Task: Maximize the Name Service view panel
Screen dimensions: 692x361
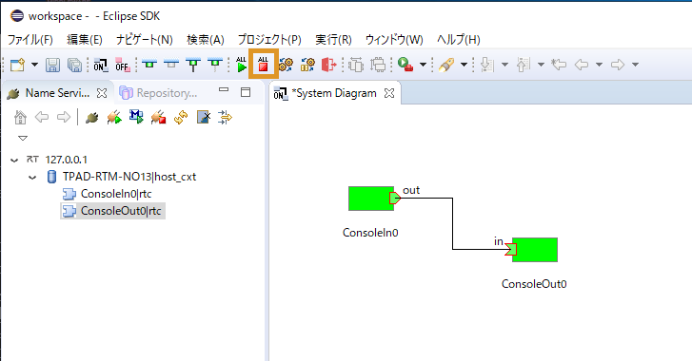Action: pos(246,92)
